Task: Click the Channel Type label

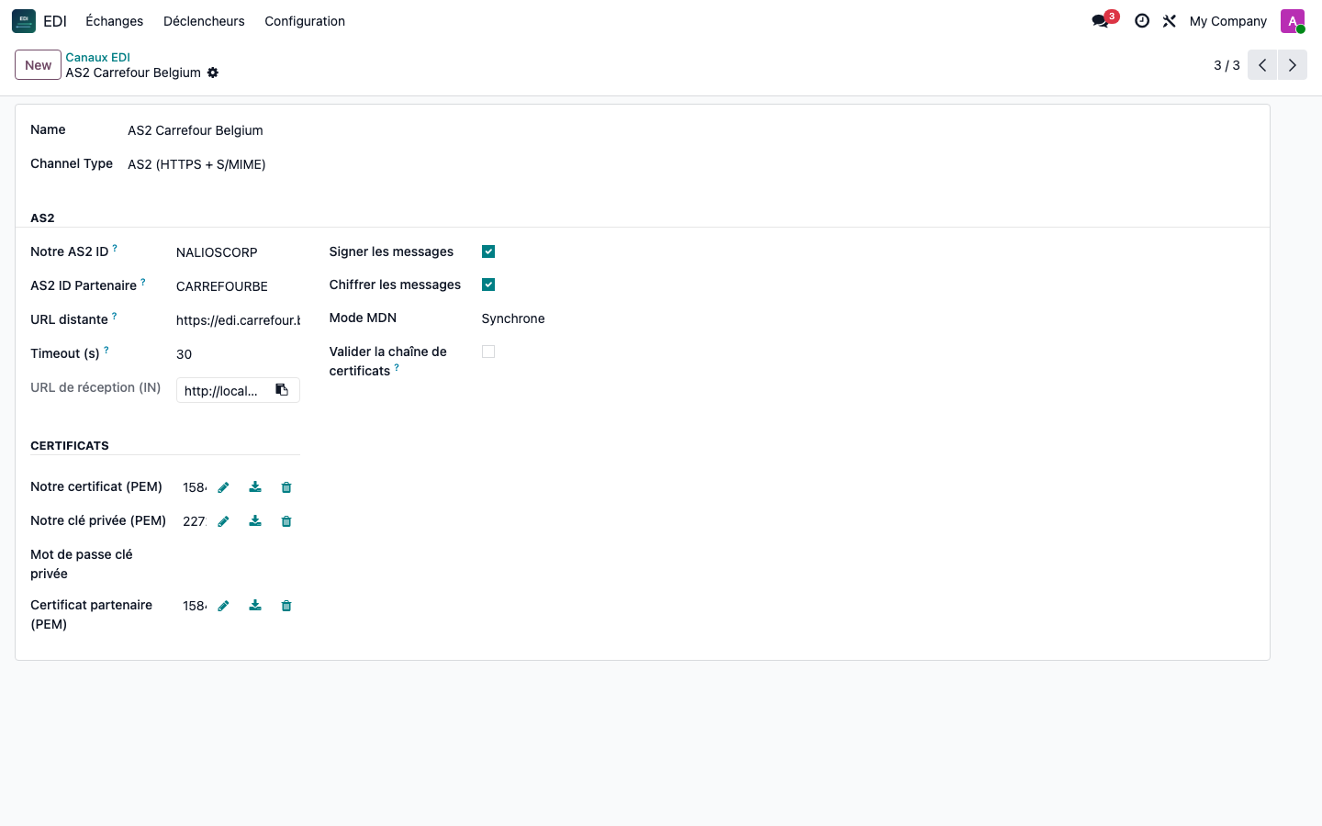Action: [x=72, y=163]
